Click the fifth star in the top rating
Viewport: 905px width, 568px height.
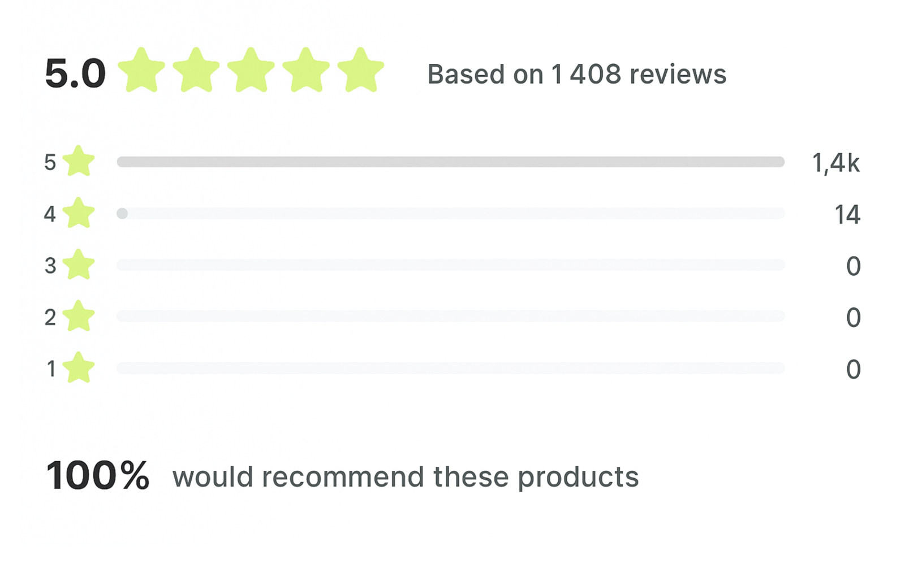360,70
